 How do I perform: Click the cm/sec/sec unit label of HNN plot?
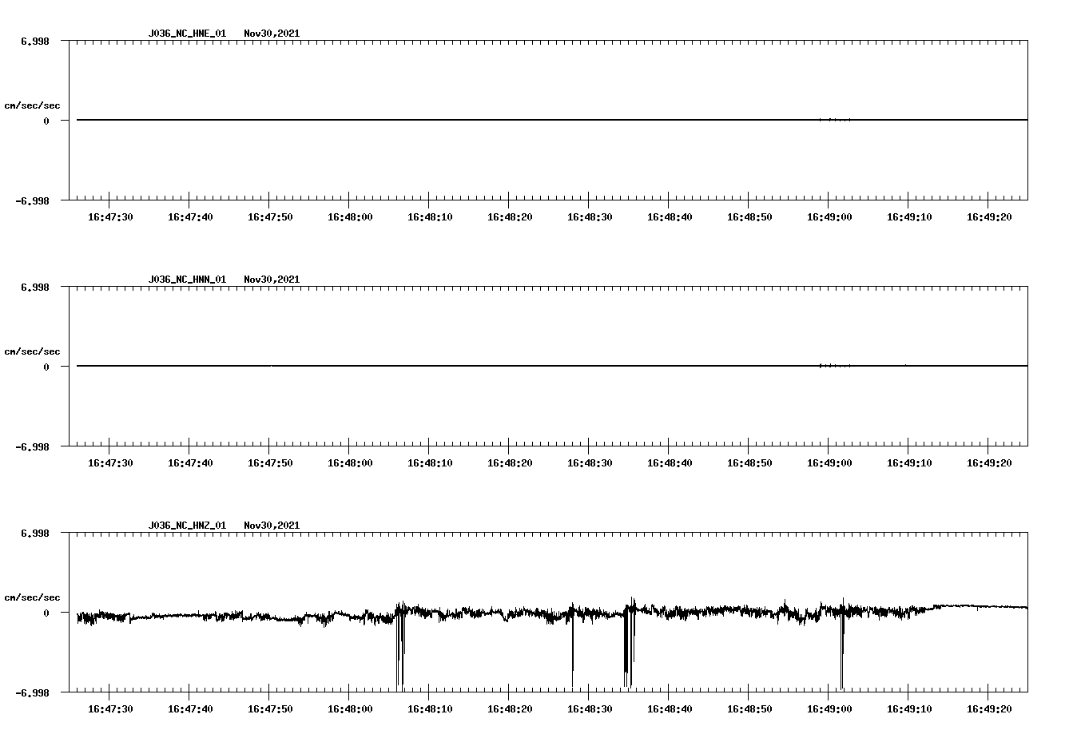coord(32,351)
